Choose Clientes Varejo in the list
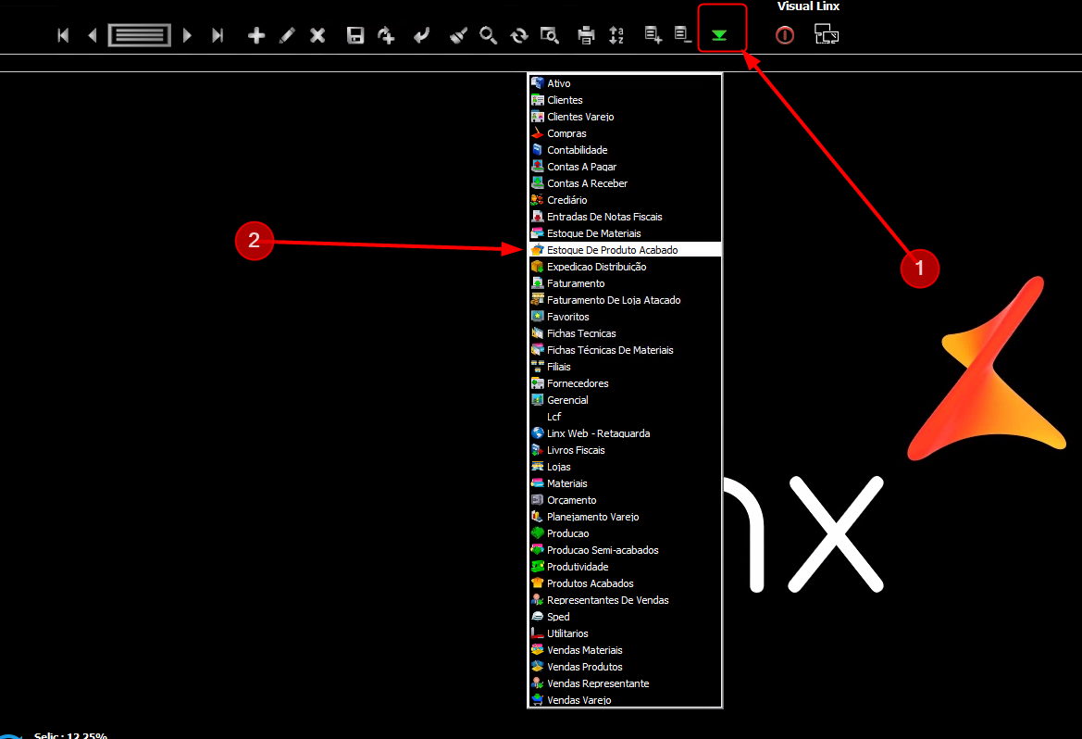Image resolution: width=1082 pixels, height=739 pixels. coord(625,117)
